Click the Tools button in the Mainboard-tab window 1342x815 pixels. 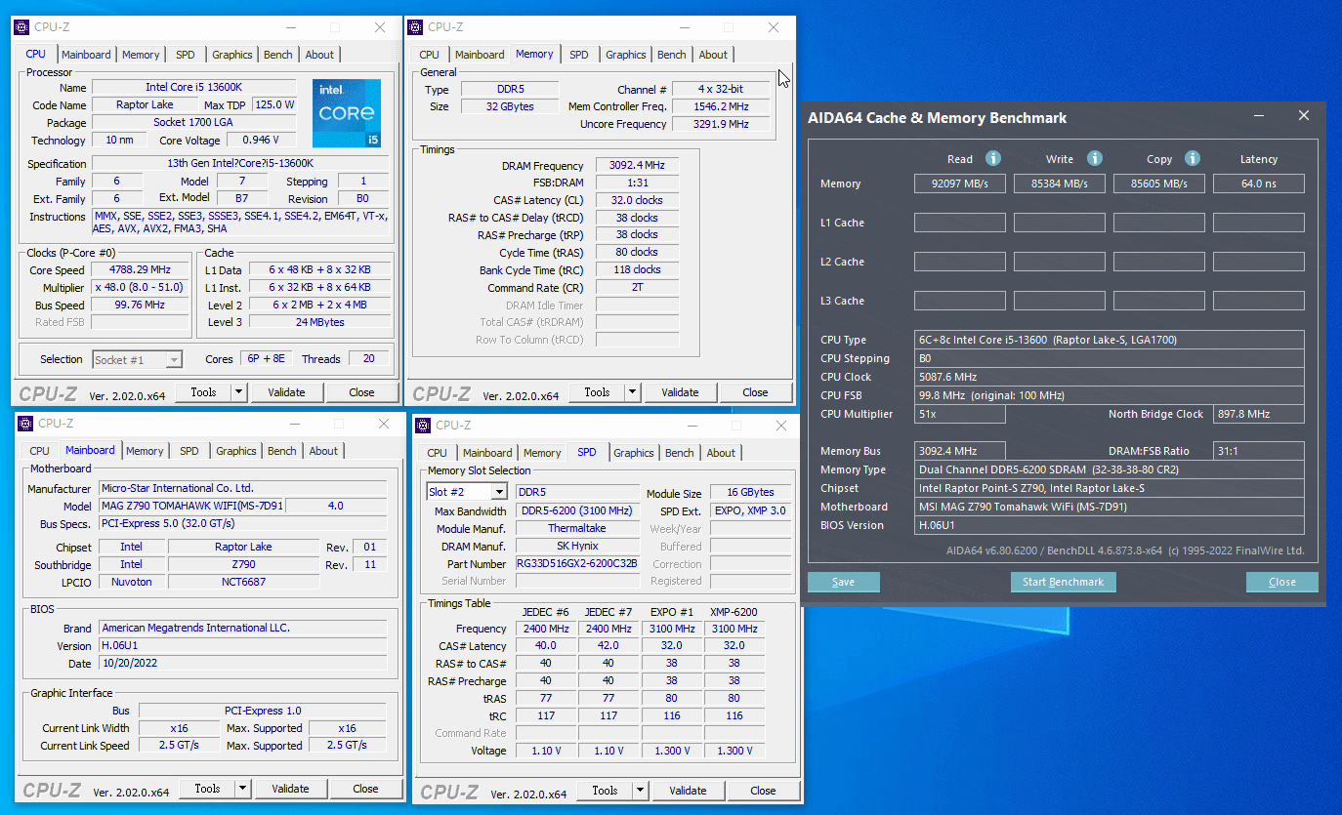207,789
